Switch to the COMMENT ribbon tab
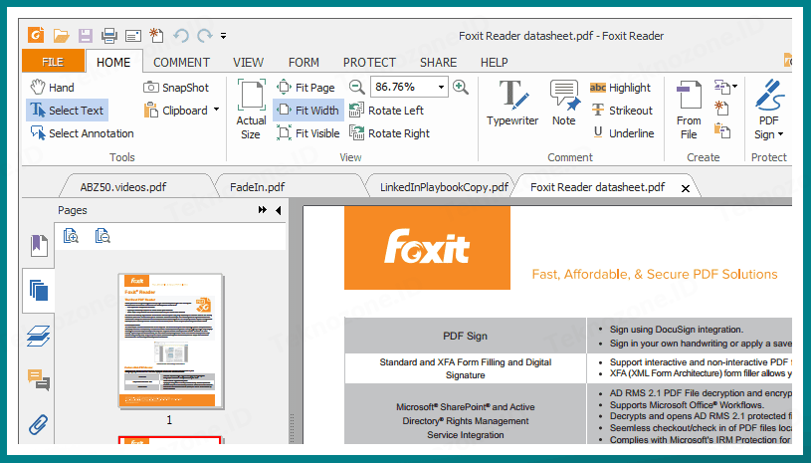The height and width of the screenshot is (463, 811). point(181,63)
